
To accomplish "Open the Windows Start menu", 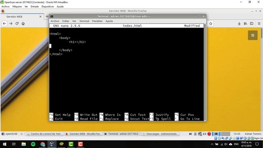I will point(5,144).
